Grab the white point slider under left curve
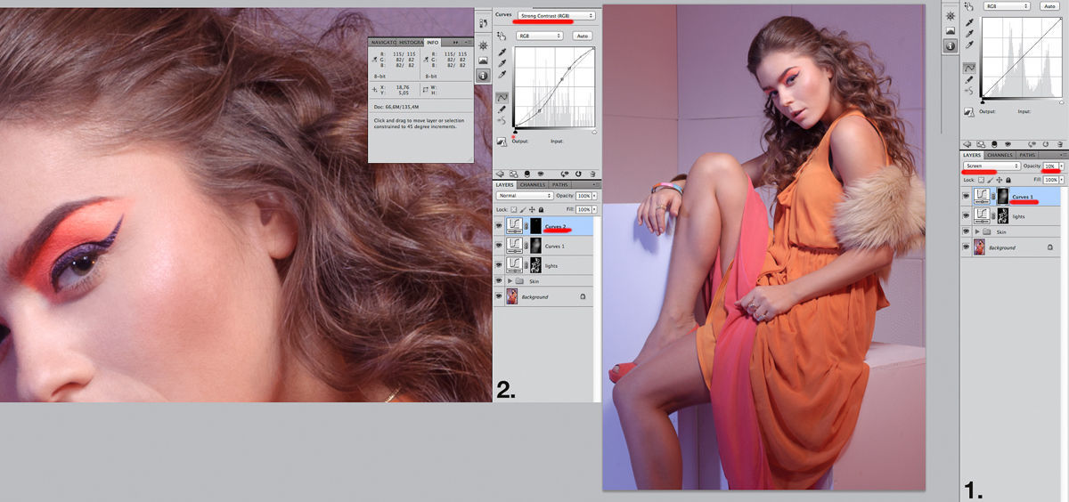 594,133
